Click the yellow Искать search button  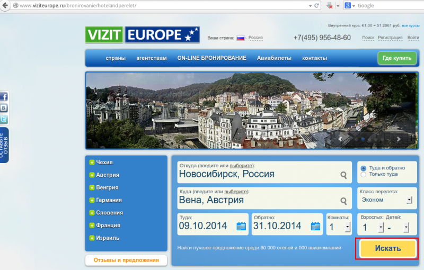tap(387, 248)
